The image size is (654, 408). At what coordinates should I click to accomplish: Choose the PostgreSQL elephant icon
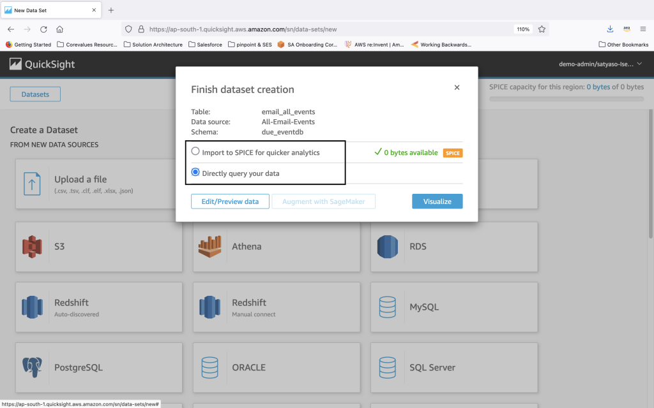(x=32, y=368)
